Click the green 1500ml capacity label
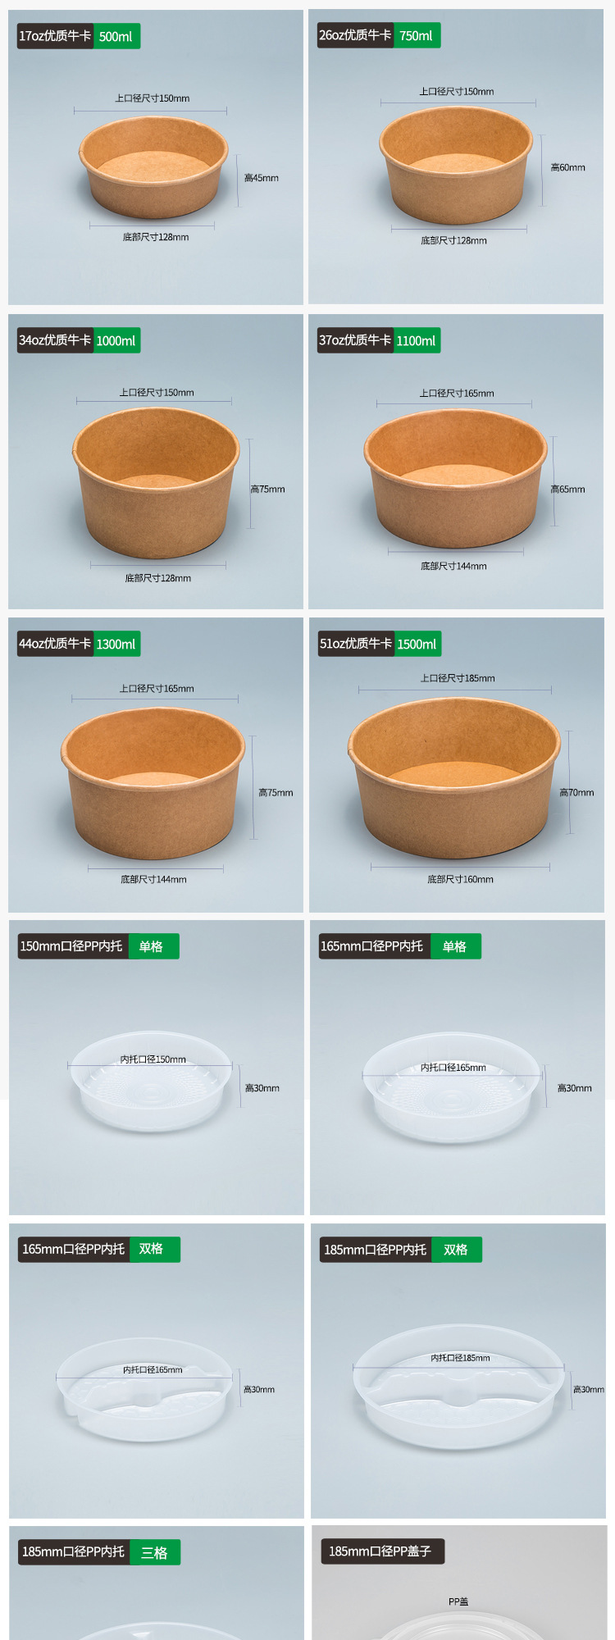Viewport: 615px width, 1640px height. pyautogui.click(x=417, y=644)
